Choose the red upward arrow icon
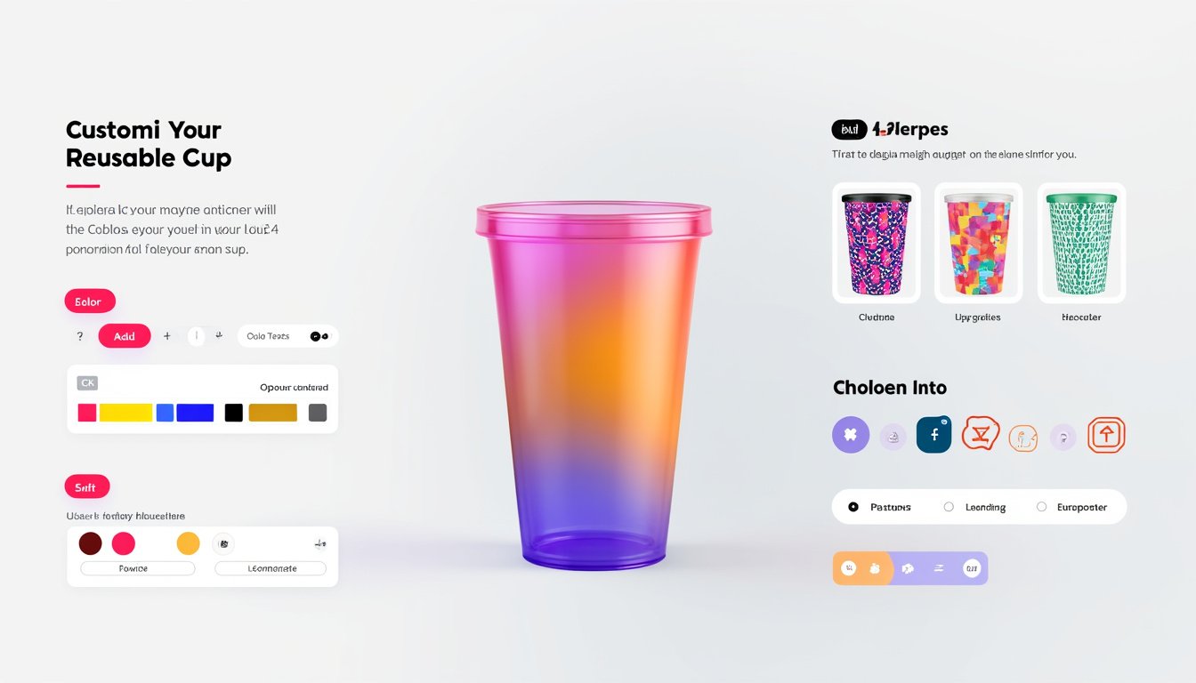 (1106, 435)
